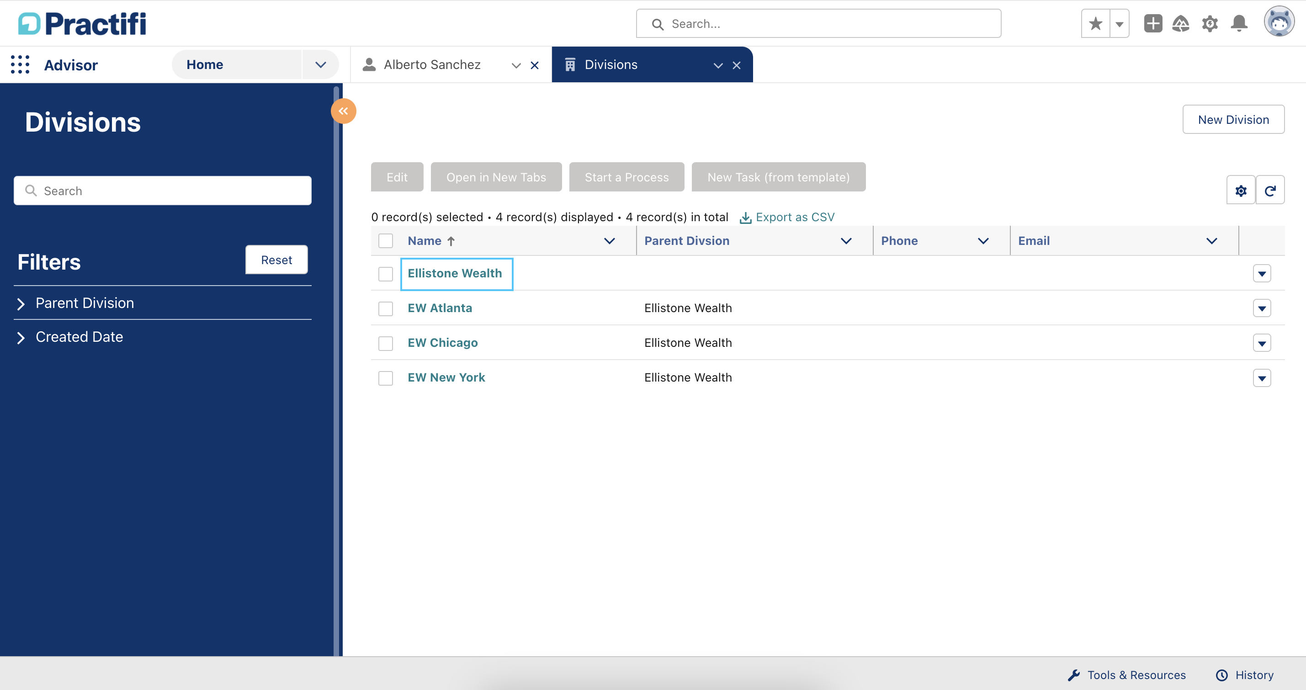Sort by the Phone column header
This screenshot has height=690, width=1306.
(x=899, y=241)
